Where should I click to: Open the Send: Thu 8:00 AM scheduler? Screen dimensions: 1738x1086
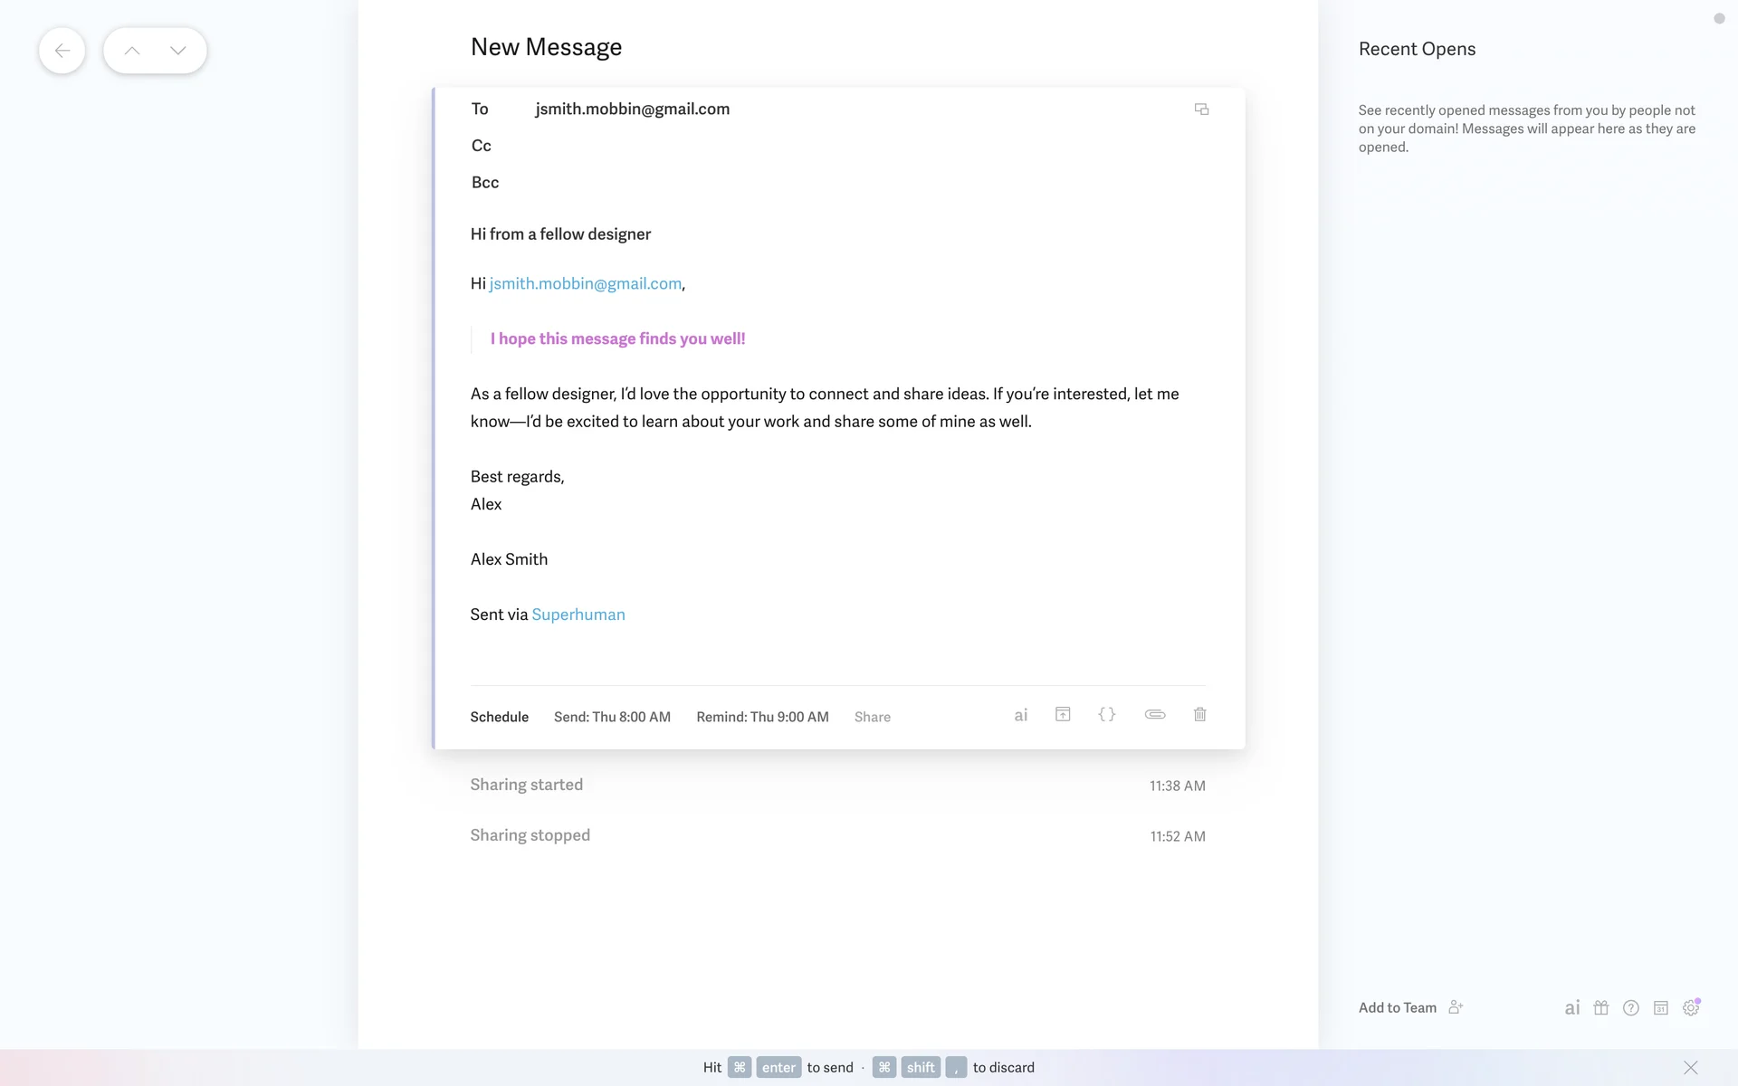click(612, 717)
